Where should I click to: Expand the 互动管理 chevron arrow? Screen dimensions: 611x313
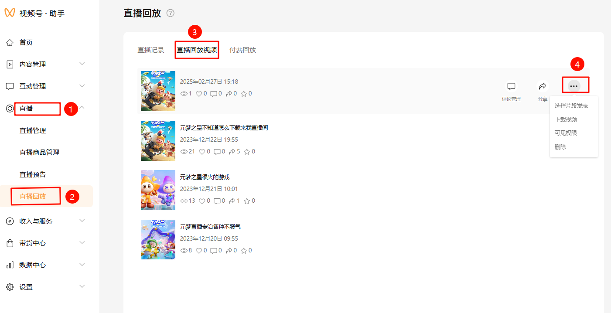coord(82,86)
